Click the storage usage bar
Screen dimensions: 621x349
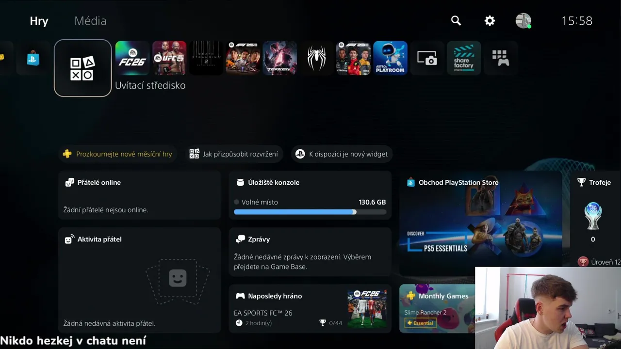[x=310, y=212]
